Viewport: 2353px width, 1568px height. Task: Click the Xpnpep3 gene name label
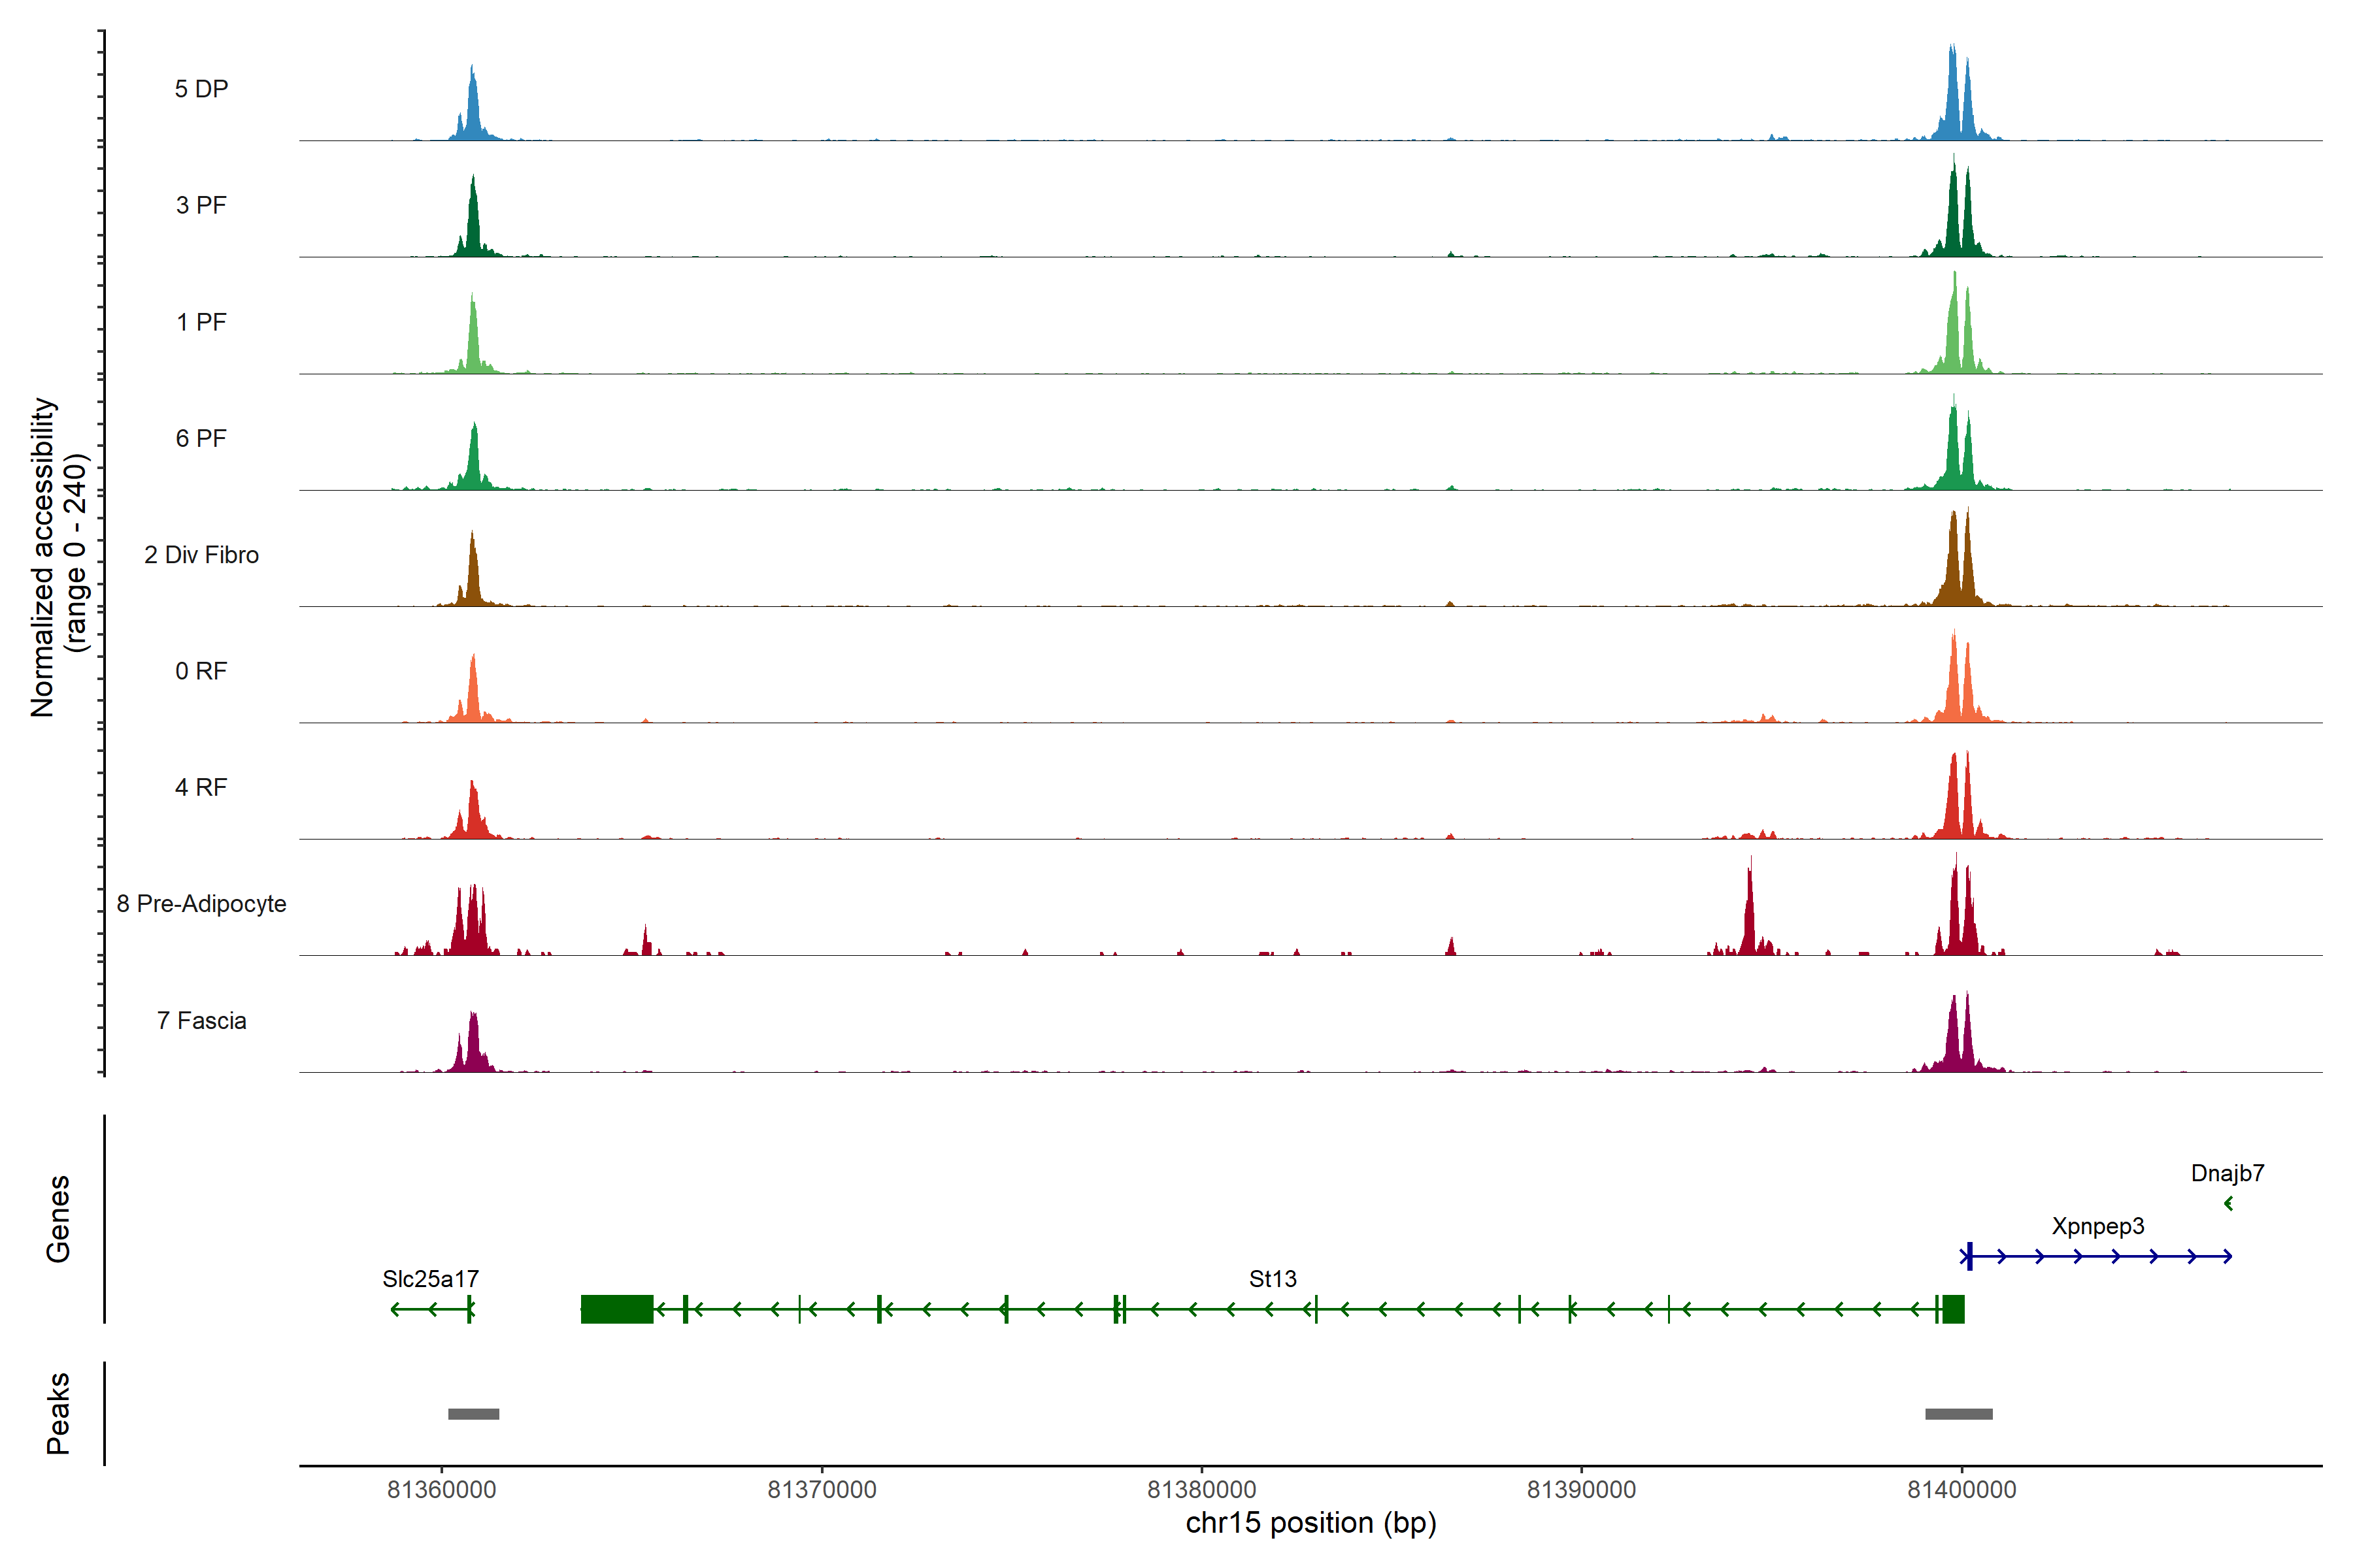2098,1226
